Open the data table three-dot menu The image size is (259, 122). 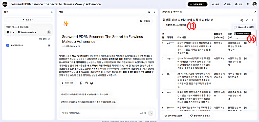pos(253,20)
